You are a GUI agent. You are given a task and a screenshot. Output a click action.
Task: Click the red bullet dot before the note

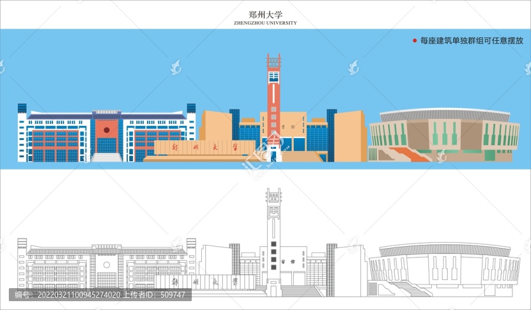[415, 41]
